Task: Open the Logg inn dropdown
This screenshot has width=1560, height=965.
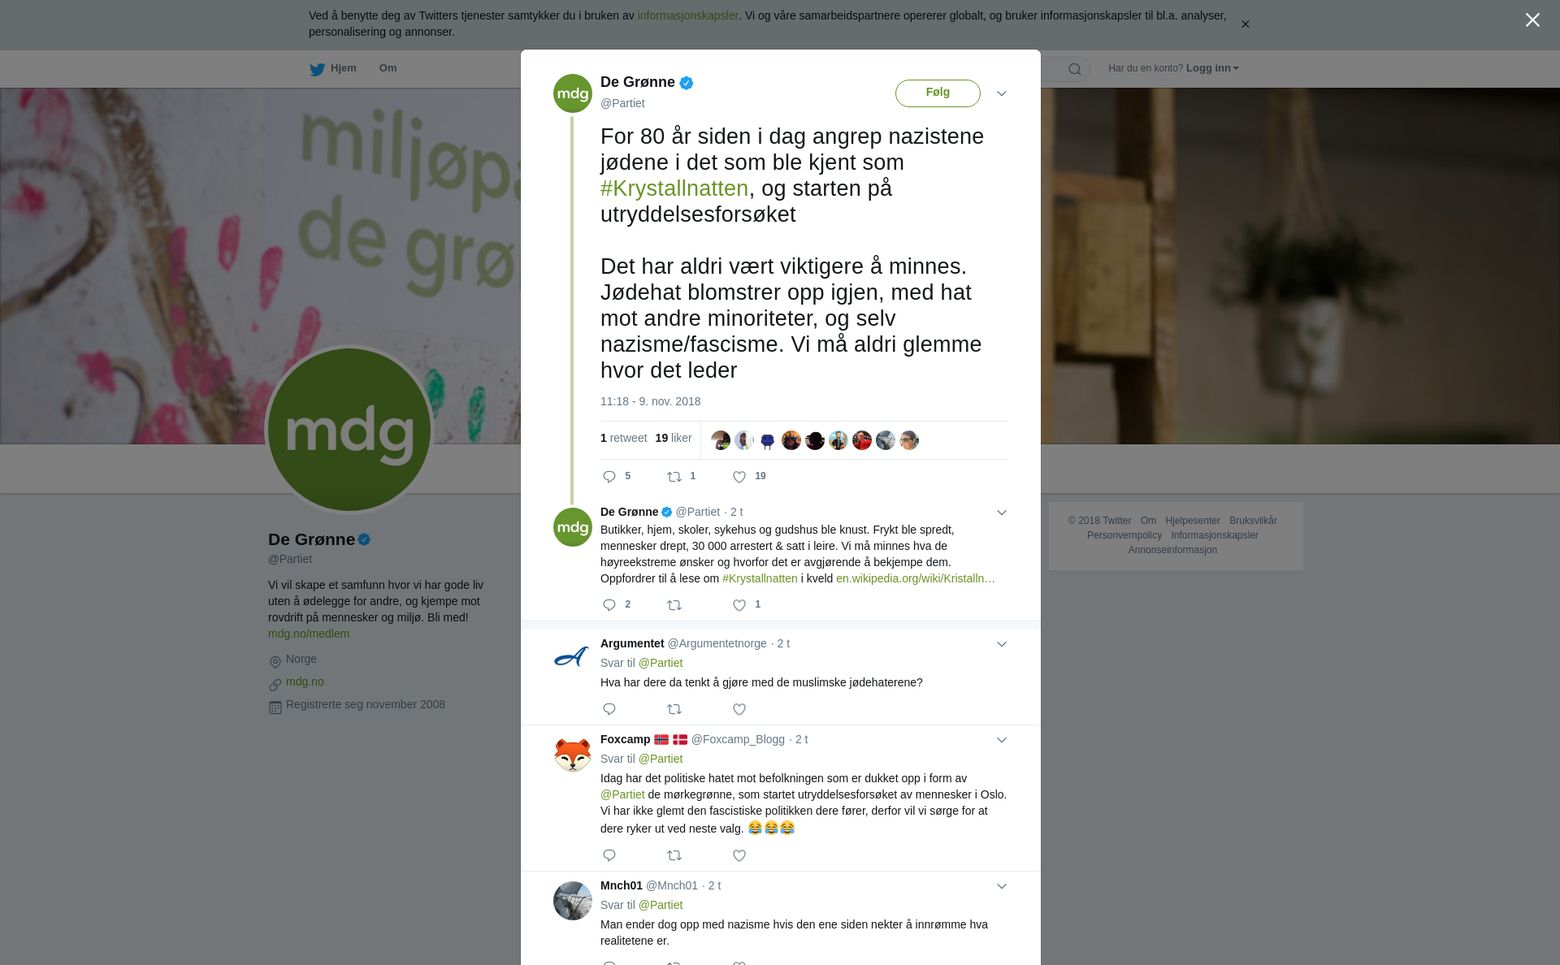Action: point(1212,68)
